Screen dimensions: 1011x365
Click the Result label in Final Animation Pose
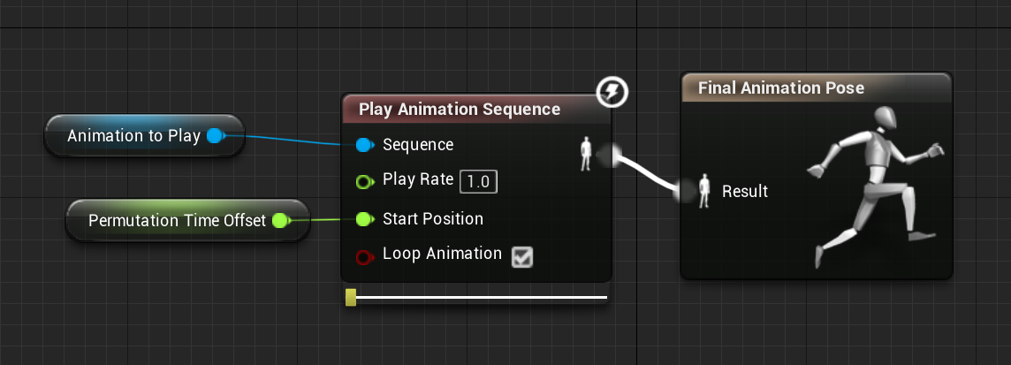click(x=745, y=191)
